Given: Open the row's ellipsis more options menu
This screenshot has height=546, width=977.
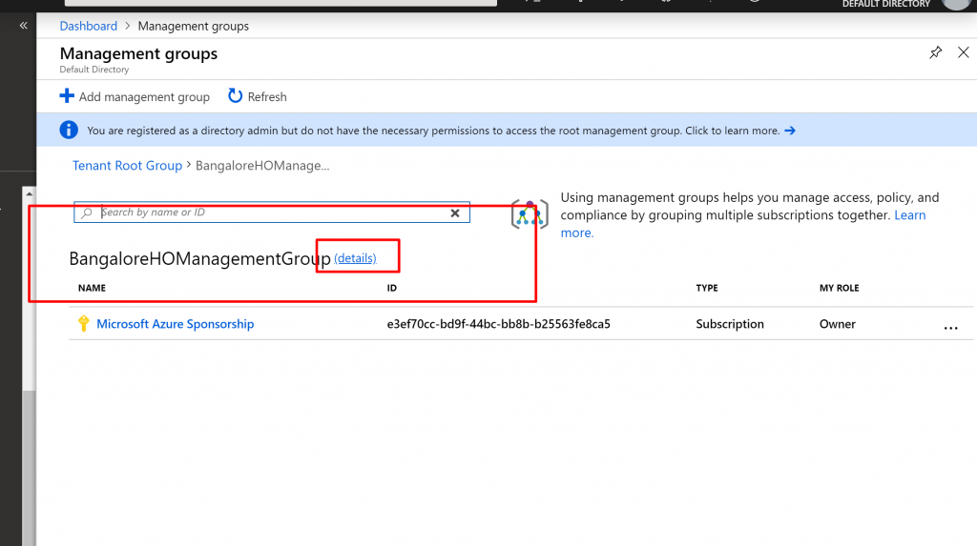Looking at the screenshot, I should (949, 326).
